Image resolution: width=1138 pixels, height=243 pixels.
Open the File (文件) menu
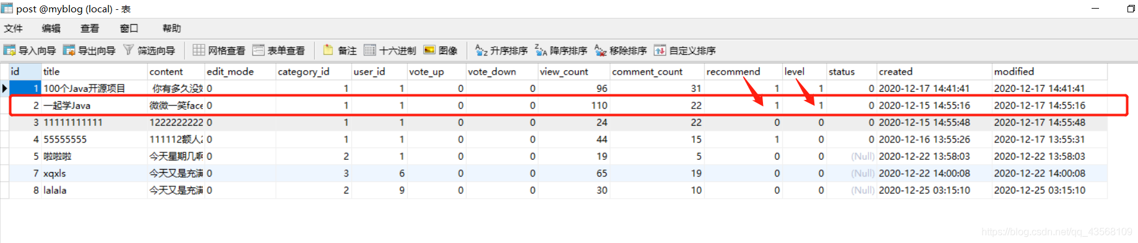coord(13,28)
